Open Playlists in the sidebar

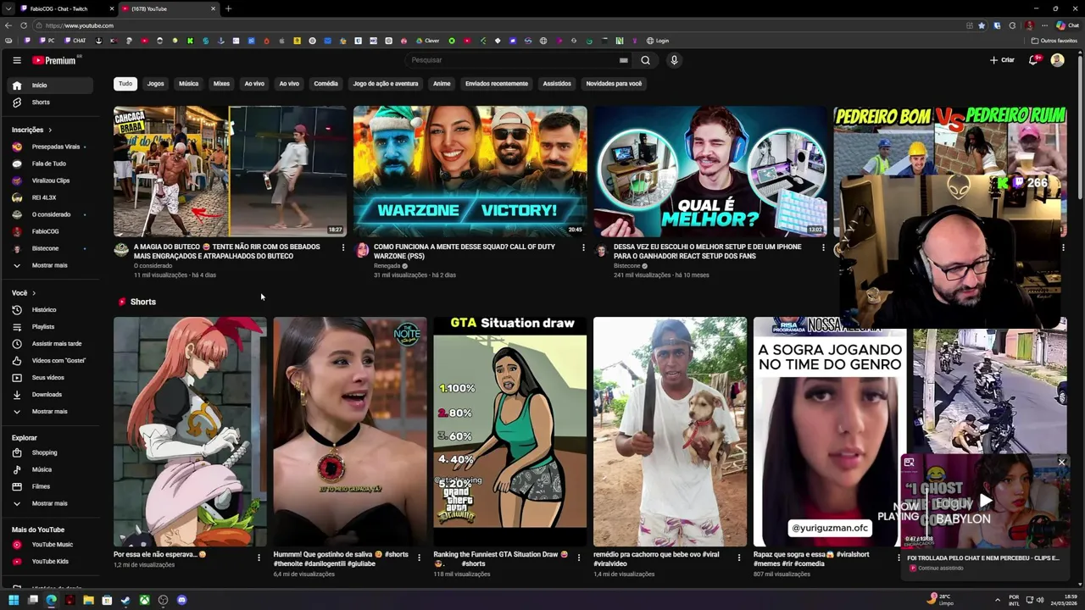50,327
